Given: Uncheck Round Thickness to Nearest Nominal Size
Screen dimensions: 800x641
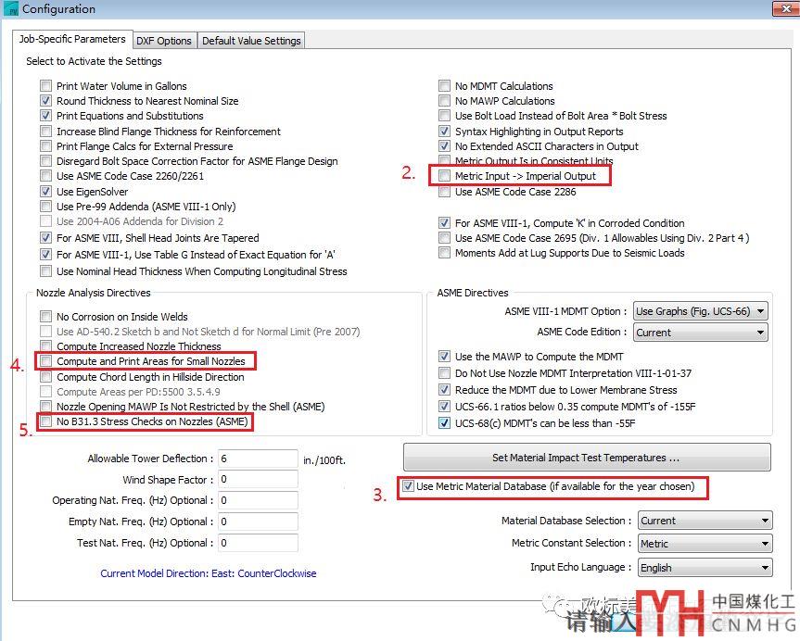Looking at the screenshot, I should pos(46,100).
